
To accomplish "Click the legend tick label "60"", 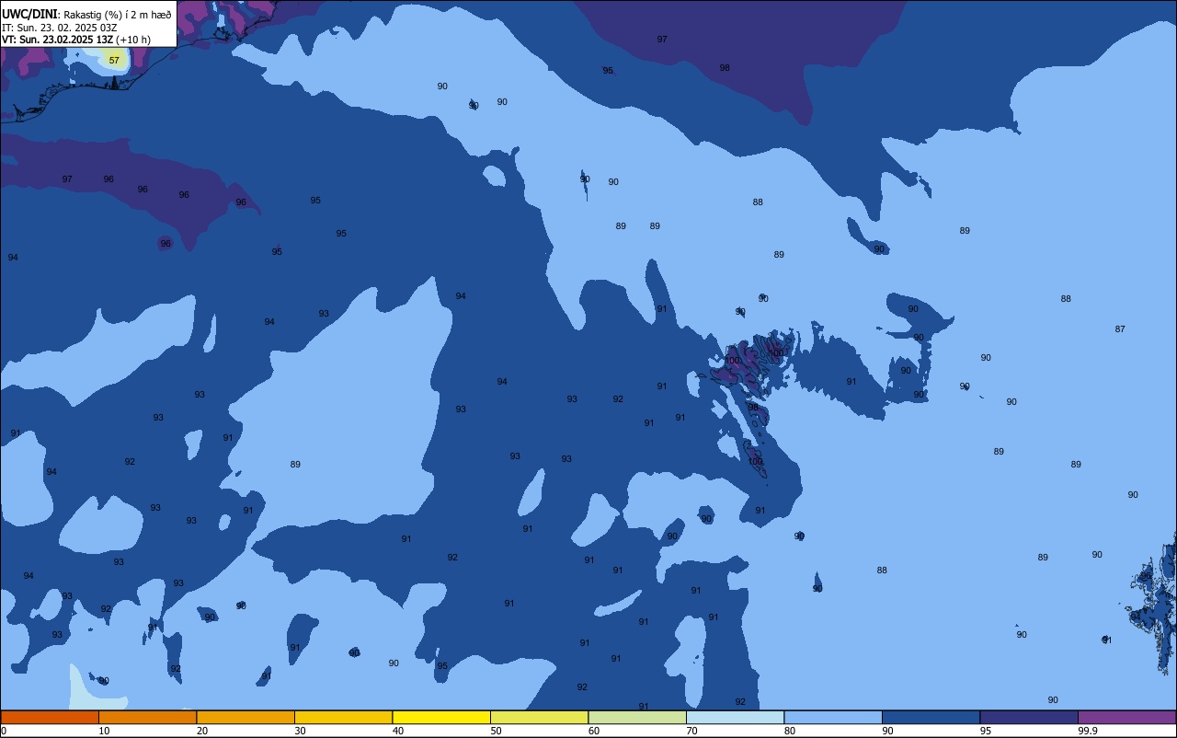I will click(x=594, y=731).
